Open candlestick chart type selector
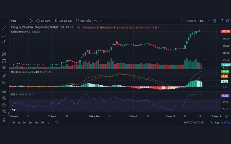This screenshot has width=231, height=144. (31, 21)
